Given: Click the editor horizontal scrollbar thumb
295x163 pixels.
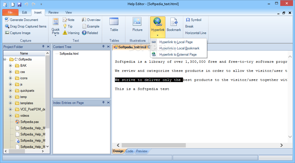Looking at the screenshot, I should [154, 145].
